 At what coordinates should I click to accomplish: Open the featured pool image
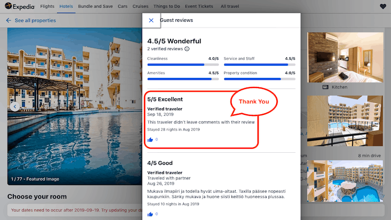pos(75,106)
